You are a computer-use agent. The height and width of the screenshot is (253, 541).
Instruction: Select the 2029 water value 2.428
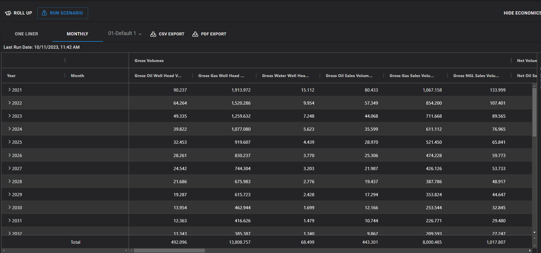309,195
